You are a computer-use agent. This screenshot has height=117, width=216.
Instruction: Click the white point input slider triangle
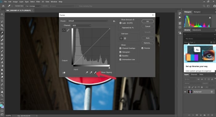pos(109,68)
